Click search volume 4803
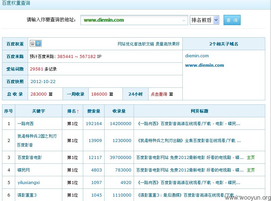 coord(96,170)
